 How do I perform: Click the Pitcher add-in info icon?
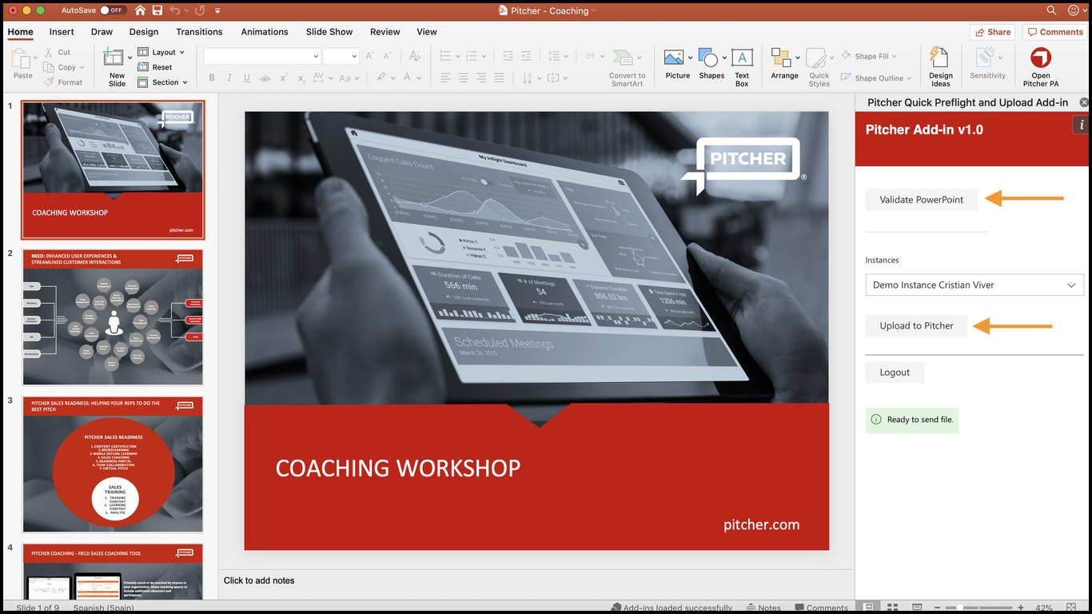click(1082, 125)
